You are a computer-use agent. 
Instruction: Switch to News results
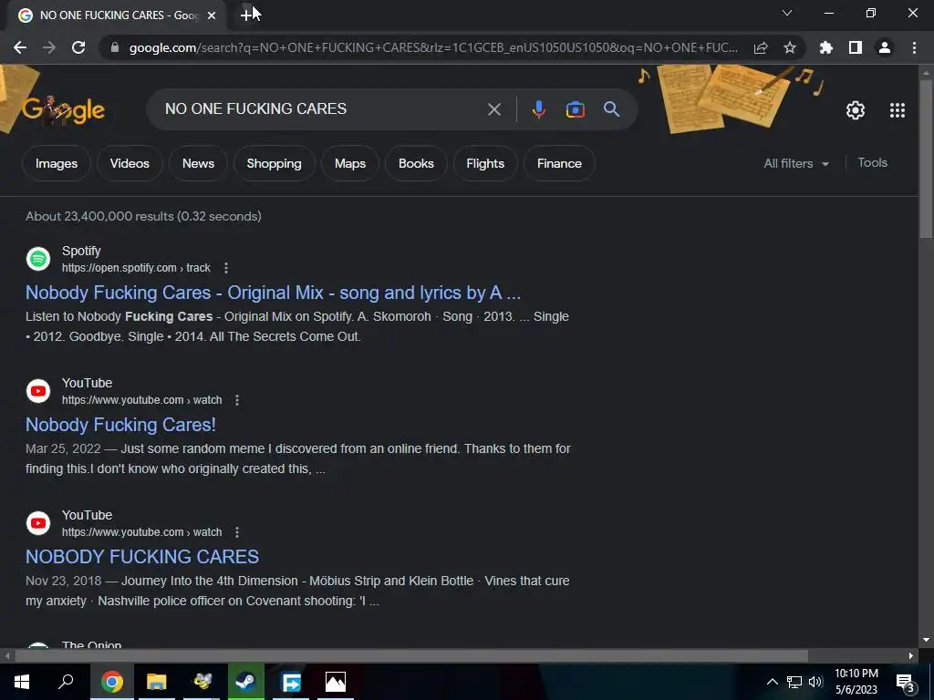(198, 164)
